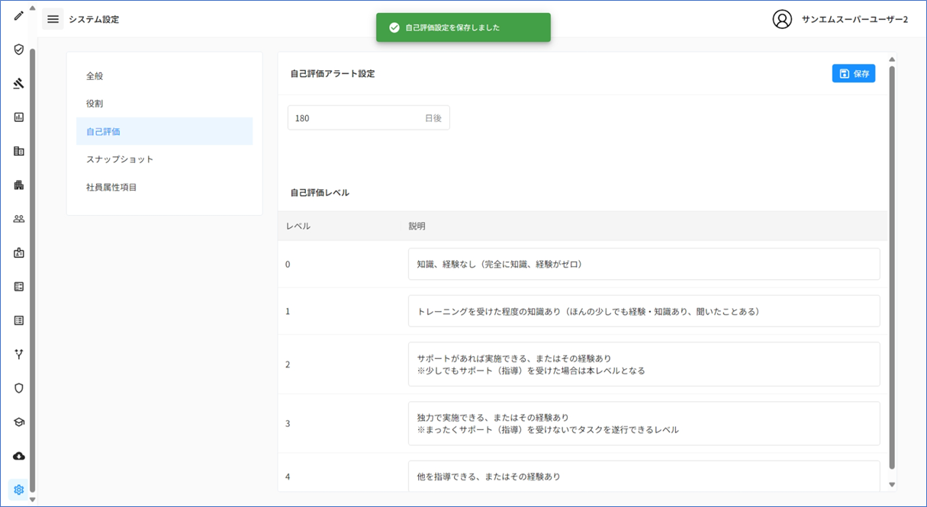Click the main panel scroll down arrow
This screenshot has height=507, width=927.
[x=892, y=485]
